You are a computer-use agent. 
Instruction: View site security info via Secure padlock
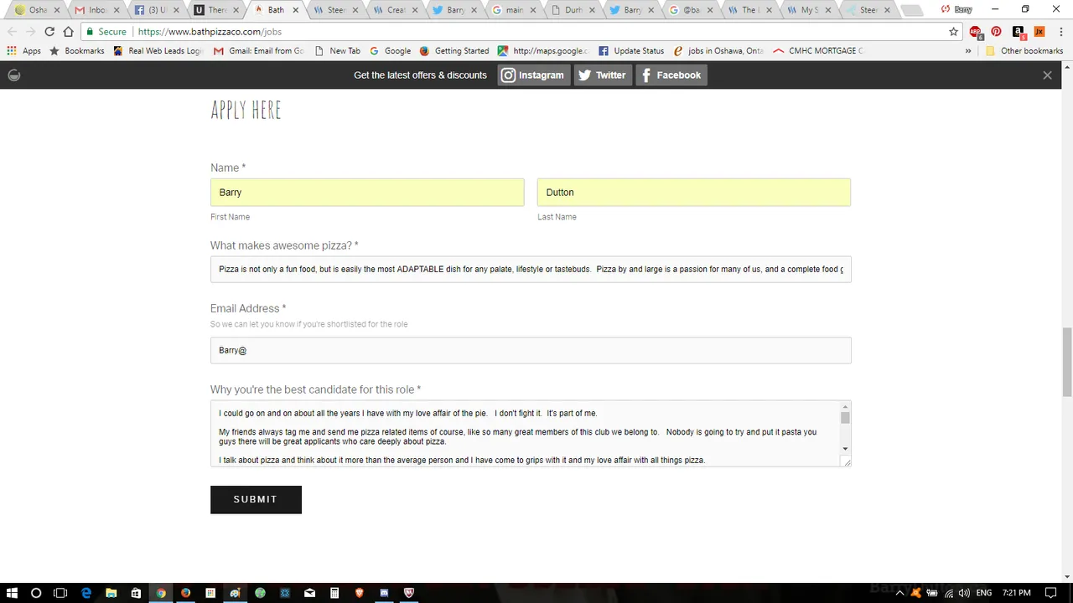106,32
